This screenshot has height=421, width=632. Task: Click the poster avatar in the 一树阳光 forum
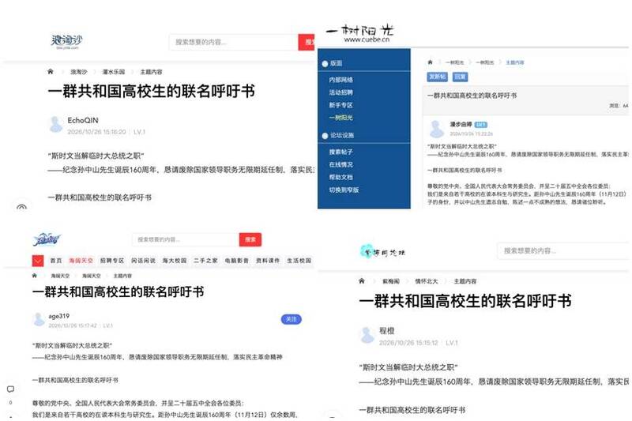click(x=436, y=129)
